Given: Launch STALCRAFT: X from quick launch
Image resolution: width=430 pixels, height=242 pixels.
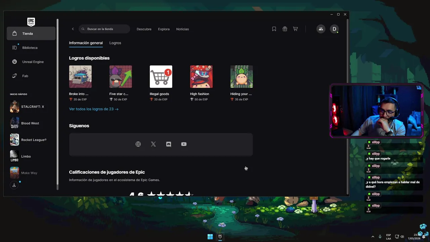Looking at the screenshot, I should [31, 107].
